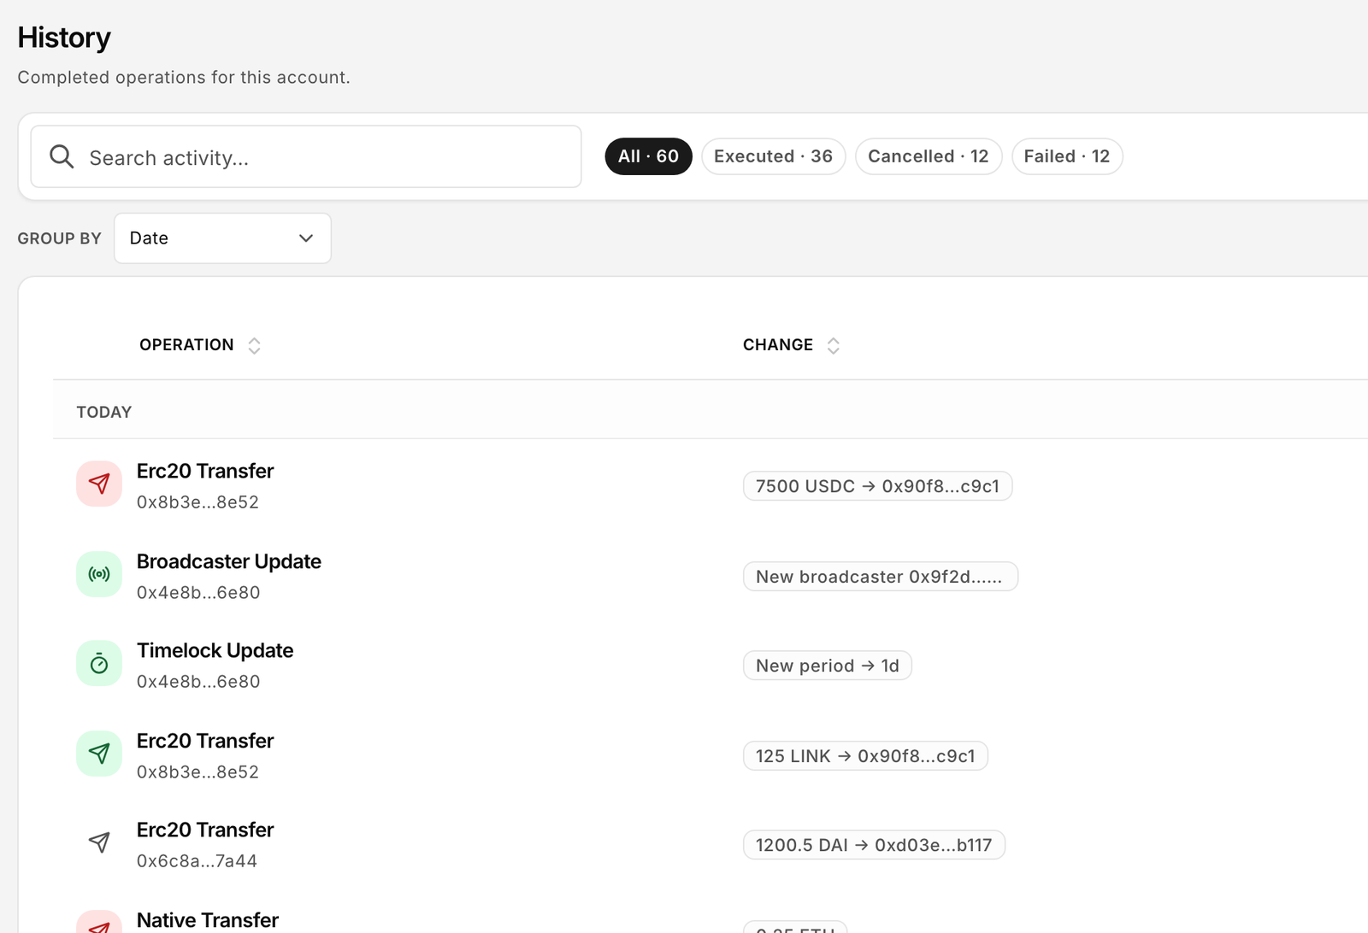Sort by the Operation column arrows
Screen dimensions: 1368x933
(x=254, y=345)
